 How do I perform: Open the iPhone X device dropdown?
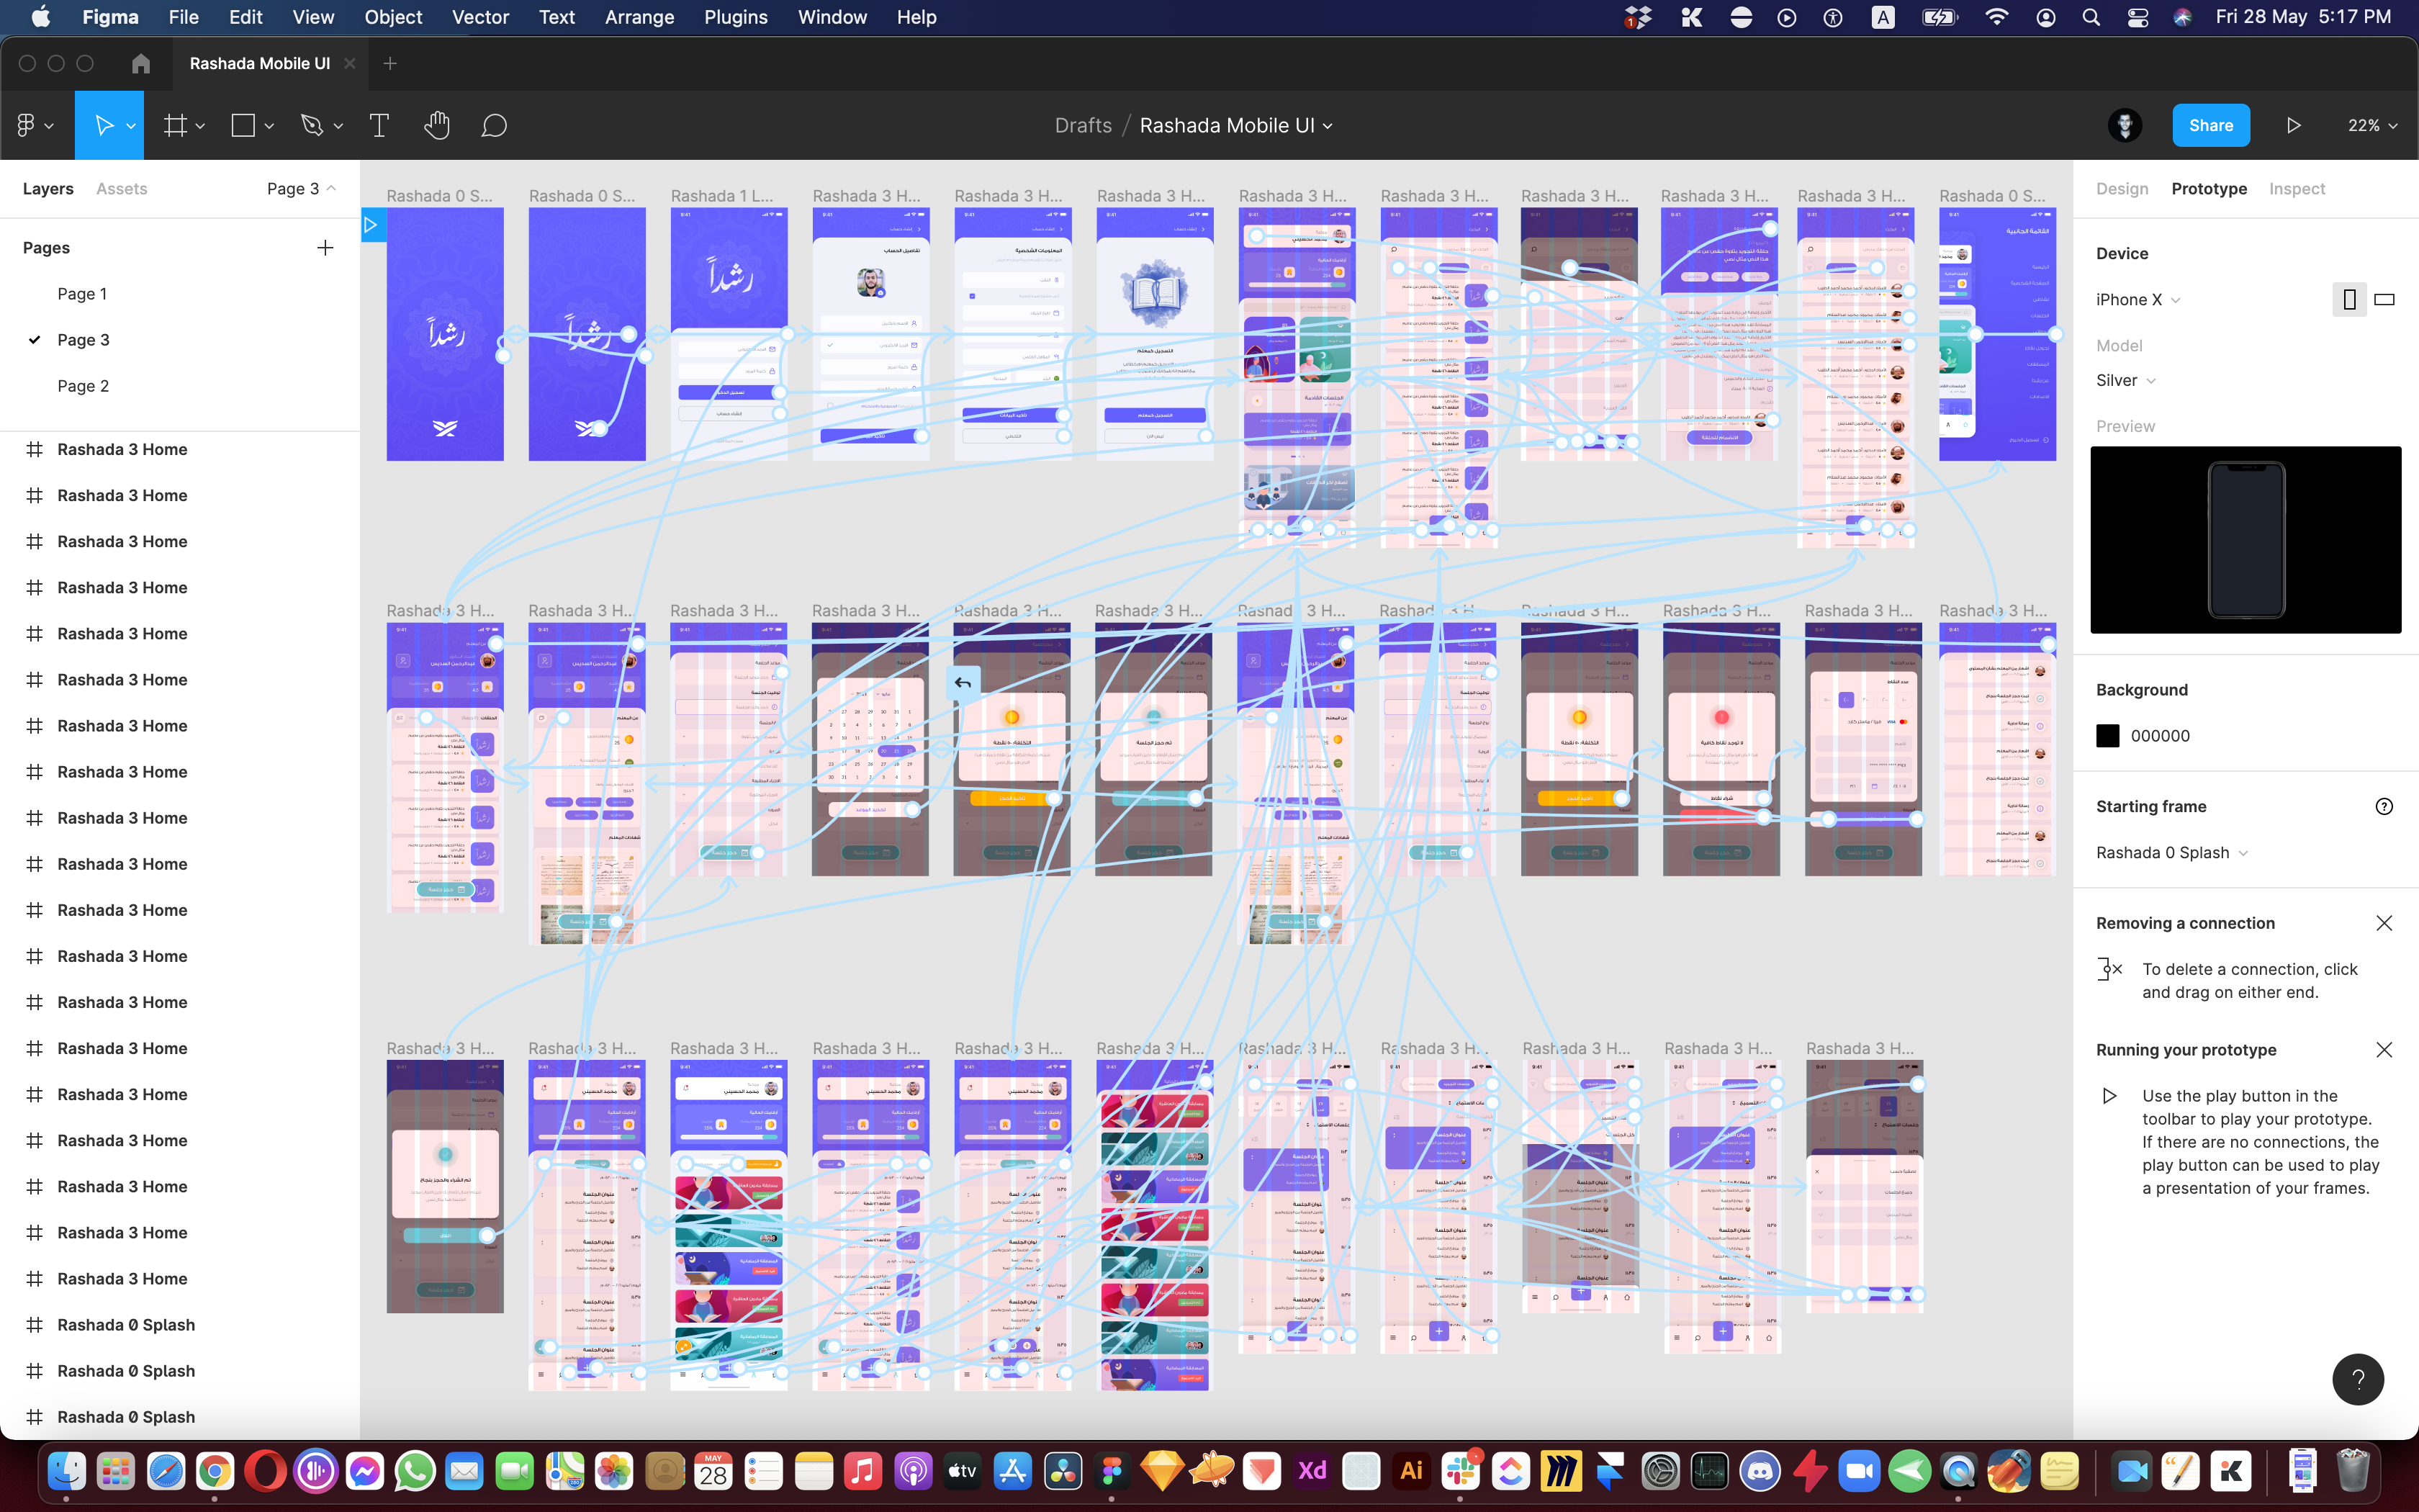pyautogui.click(x=2137, y=299)
